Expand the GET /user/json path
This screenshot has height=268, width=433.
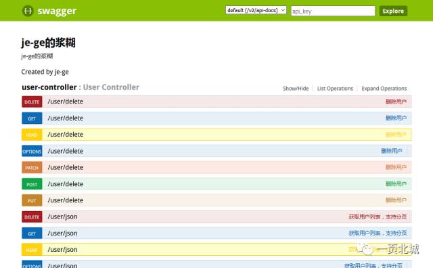pos(62,233)
